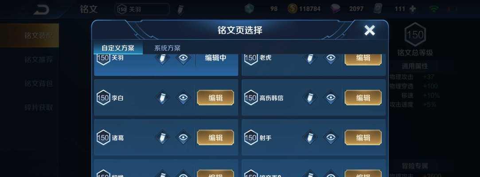Open the 关羽 rune page selector box
The width and height of the screenshot is (480, 177).
coord(143,9)
